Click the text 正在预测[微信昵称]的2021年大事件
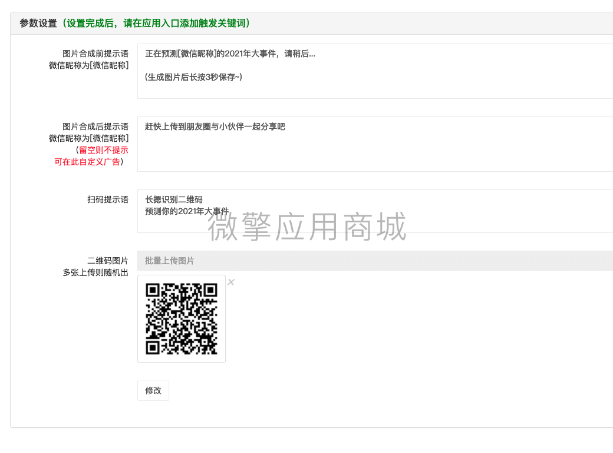The height and width of the screenshot is (453, 613). click(210, 54)
